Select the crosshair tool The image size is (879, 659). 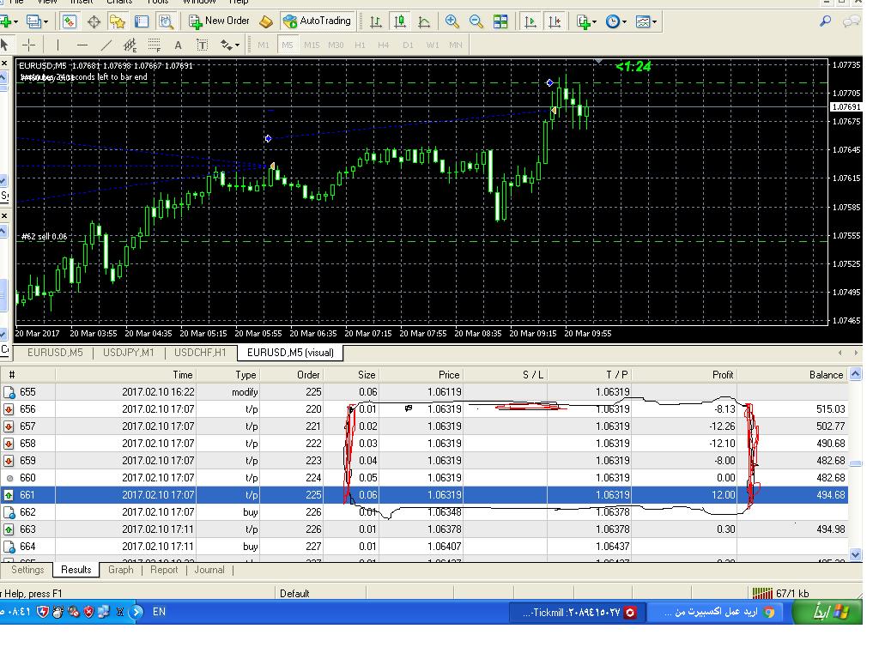pos(28,45)
